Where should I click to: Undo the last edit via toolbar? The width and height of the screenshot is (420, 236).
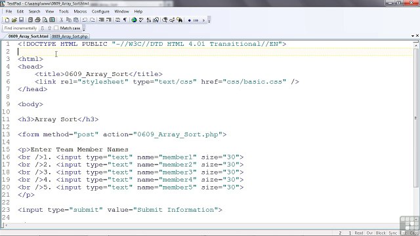pyautogui.click(x=85, y=20)
